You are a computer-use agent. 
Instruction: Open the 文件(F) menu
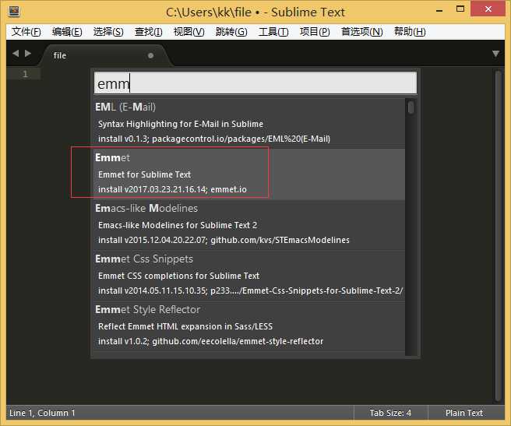point(26,32)
